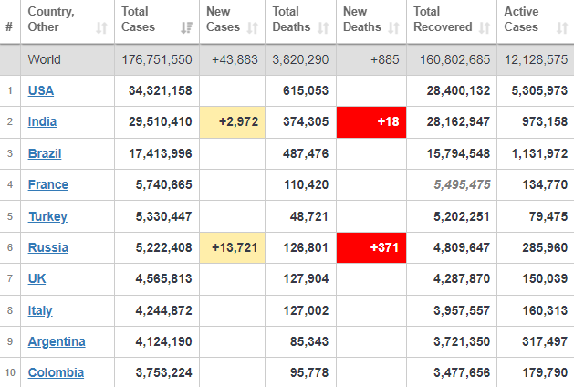Click USA total deaths 615,053
The width and height of the screenshot is (574, 387).
pos(306,90)
